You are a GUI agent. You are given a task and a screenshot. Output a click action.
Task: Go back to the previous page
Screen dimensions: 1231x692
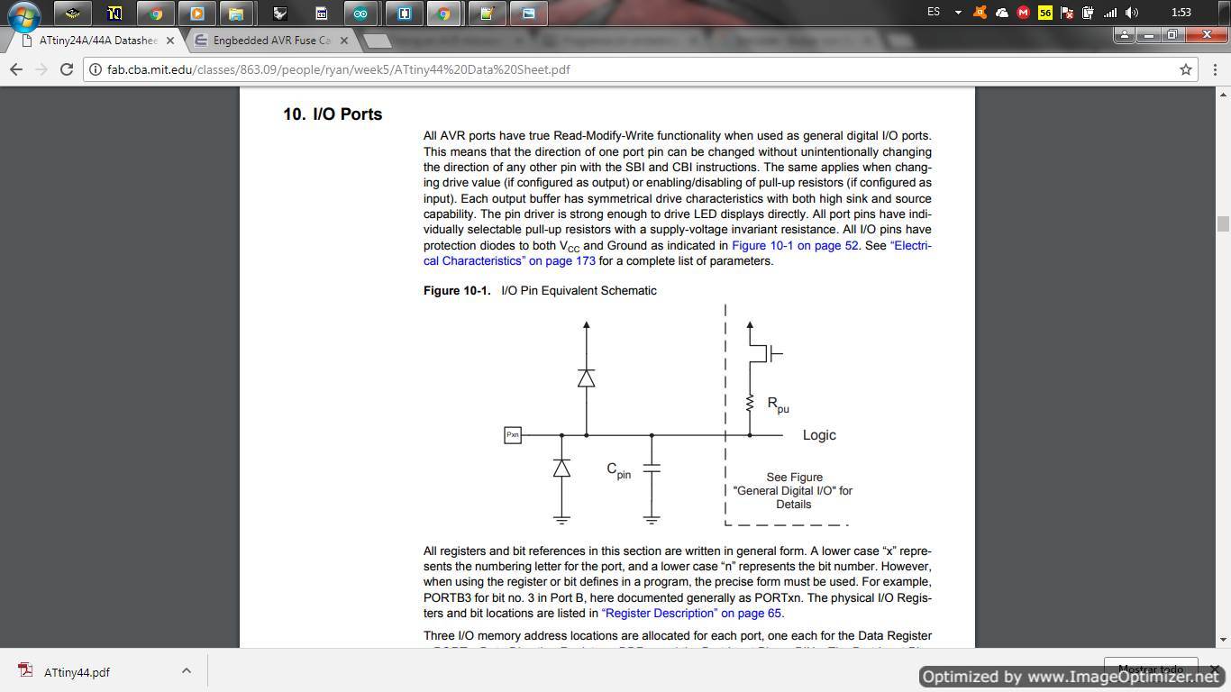(15, 69)
